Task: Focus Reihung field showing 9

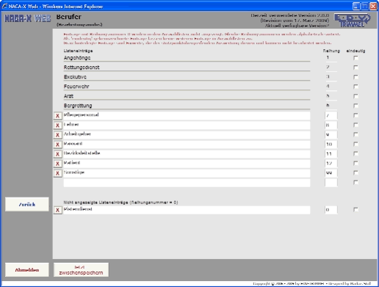Action: click(331, 134)
